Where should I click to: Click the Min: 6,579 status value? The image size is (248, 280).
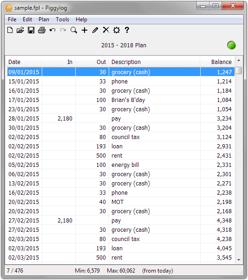click(x=87, y=271)
